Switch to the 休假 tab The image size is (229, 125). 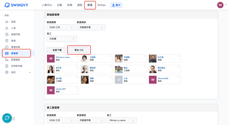(70, 5)
